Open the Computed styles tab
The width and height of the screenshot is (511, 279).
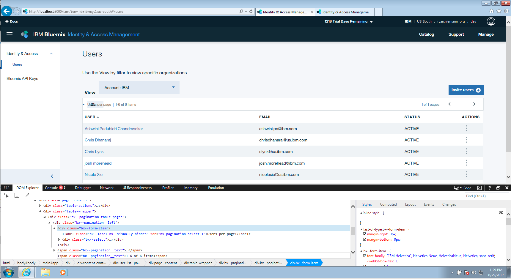[388, 204]
